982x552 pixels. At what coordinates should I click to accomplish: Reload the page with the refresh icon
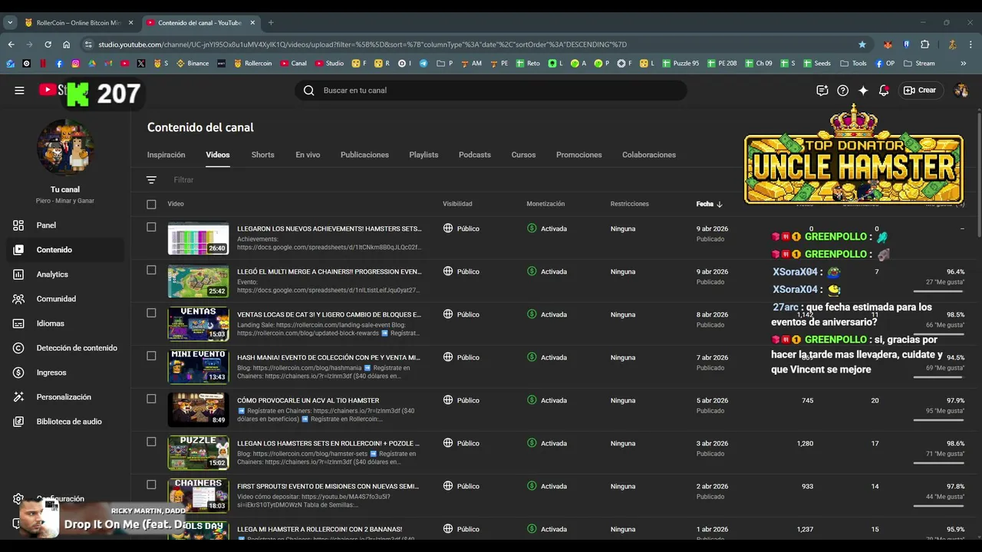[48, 44]
